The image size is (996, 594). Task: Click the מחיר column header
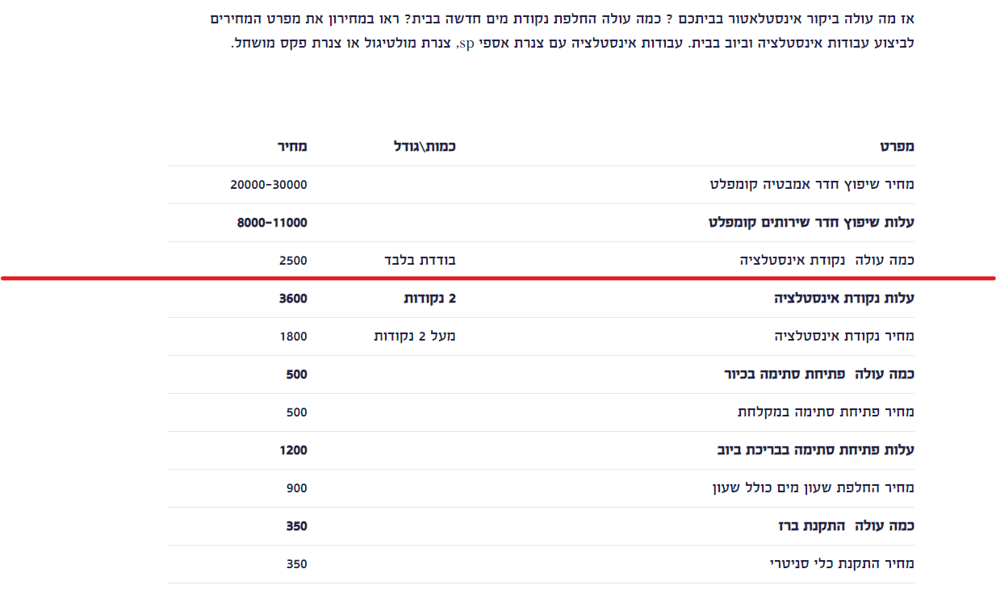point(292,147)
